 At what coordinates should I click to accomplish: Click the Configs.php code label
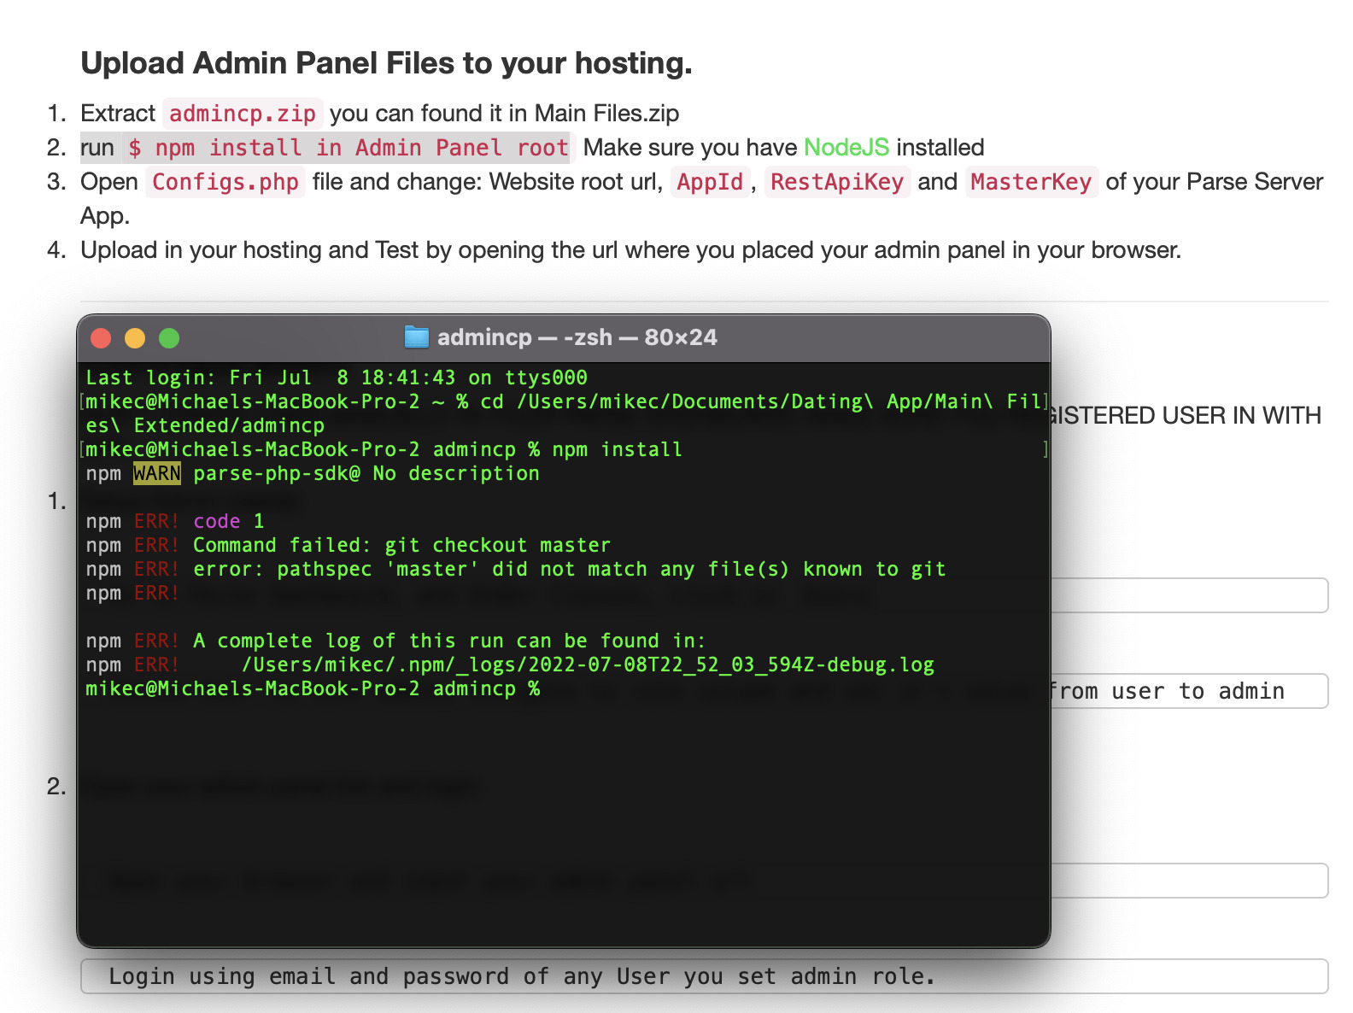pos(225,182)
